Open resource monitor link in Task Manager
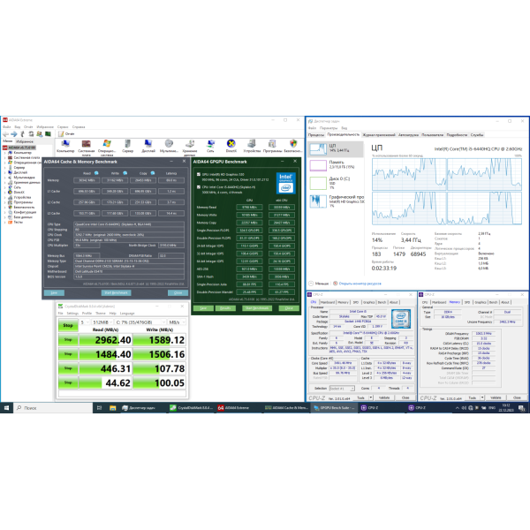This screenshot has width=530, height=530. [x=360, y=284]
